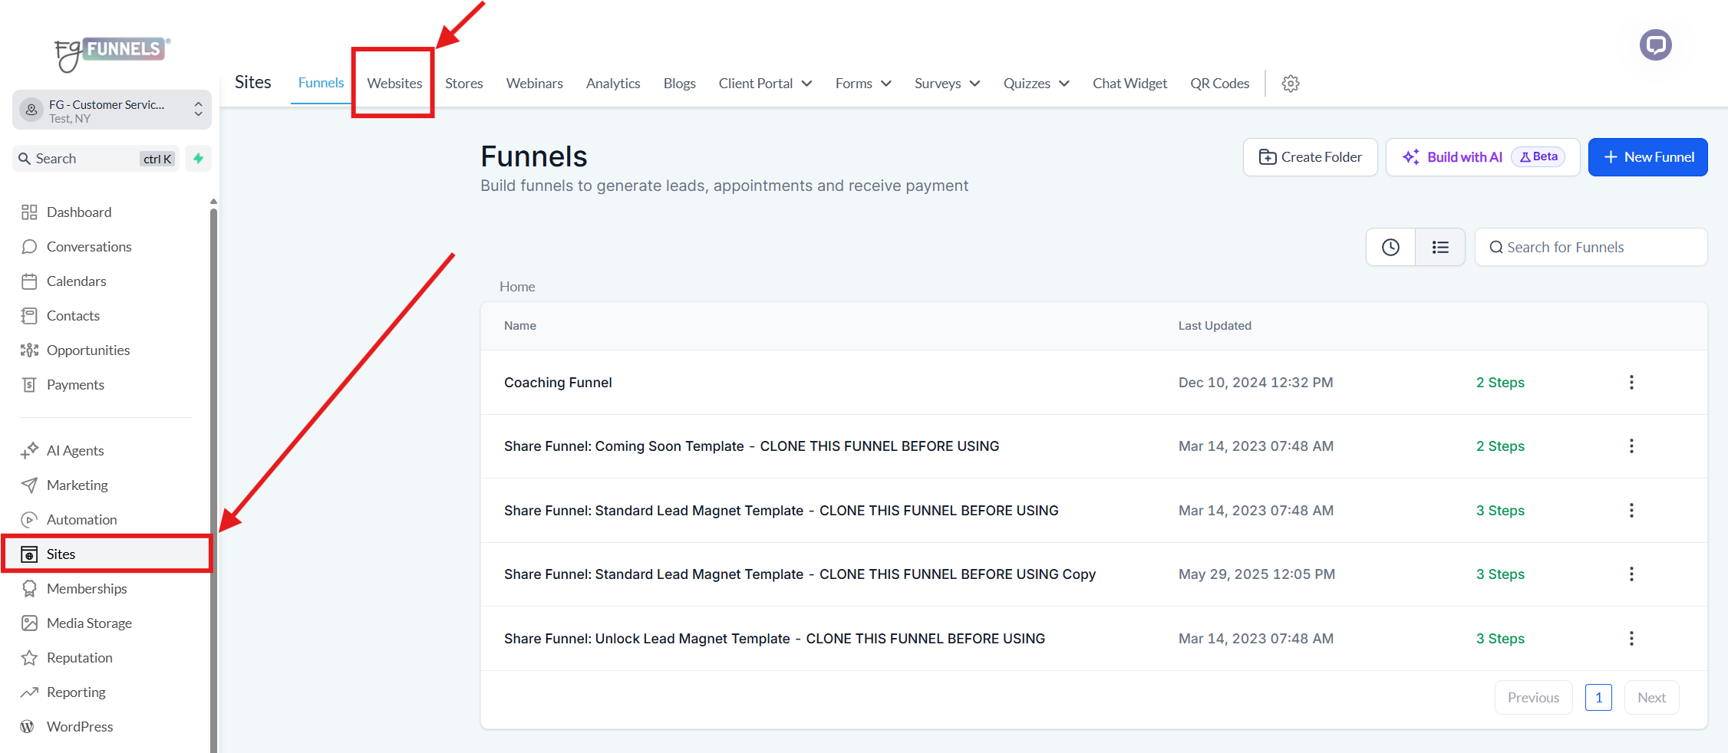1728x753 pixels.
Task: Open the Webinars tab
Action: (x=535, y=84)
